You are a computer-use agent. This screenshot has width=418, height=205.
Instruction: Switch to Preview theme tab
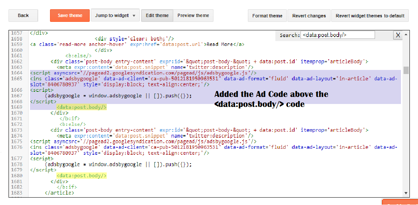tap(193, 16)
